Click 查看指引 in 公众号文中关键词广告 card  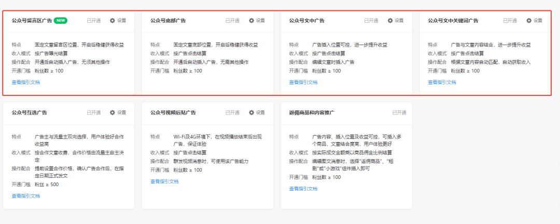pos(436,82)
